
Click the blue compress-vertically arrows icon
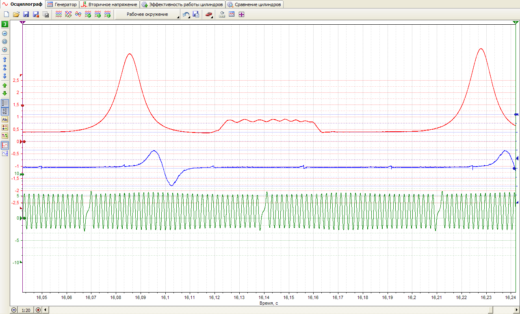pyautogui.click(x=5, y=67)
